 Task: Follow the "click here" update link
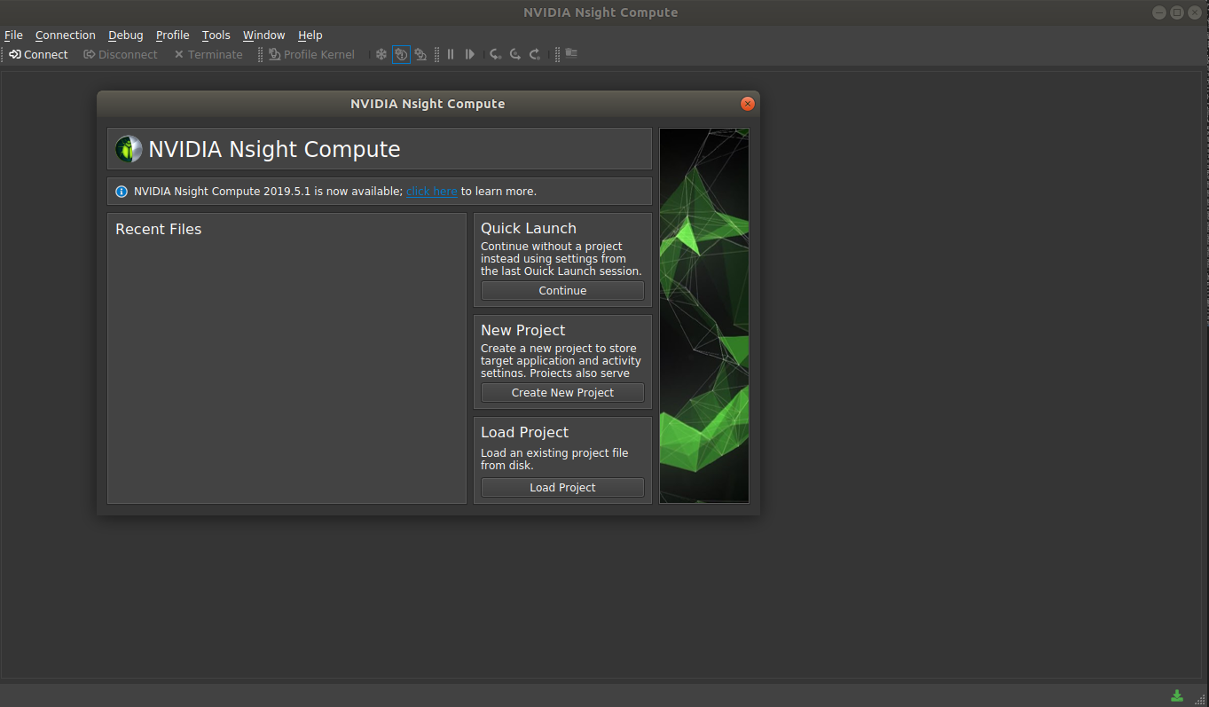431,192
